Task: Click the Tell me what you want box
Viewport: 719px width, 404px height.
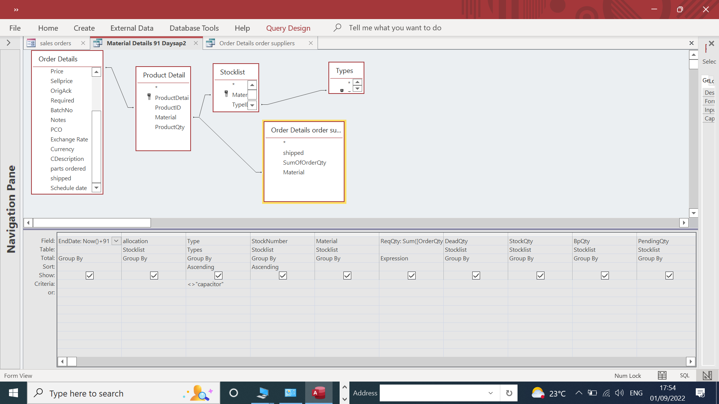Action: (395, 28)
